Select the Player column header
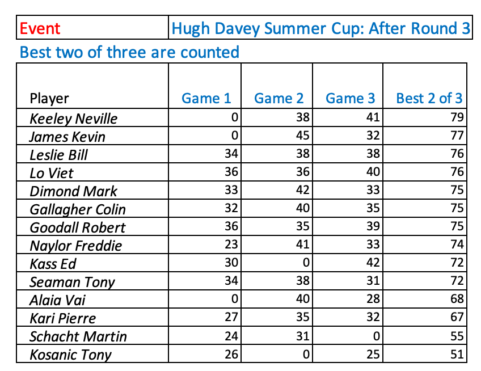Image resolution: width=481 pixels, height=371 pixels. pos(50,98)
